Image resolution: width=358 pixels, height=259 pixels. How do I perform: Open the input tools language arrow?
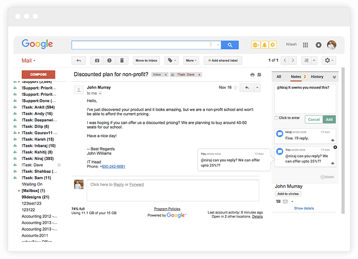(314, 60)
